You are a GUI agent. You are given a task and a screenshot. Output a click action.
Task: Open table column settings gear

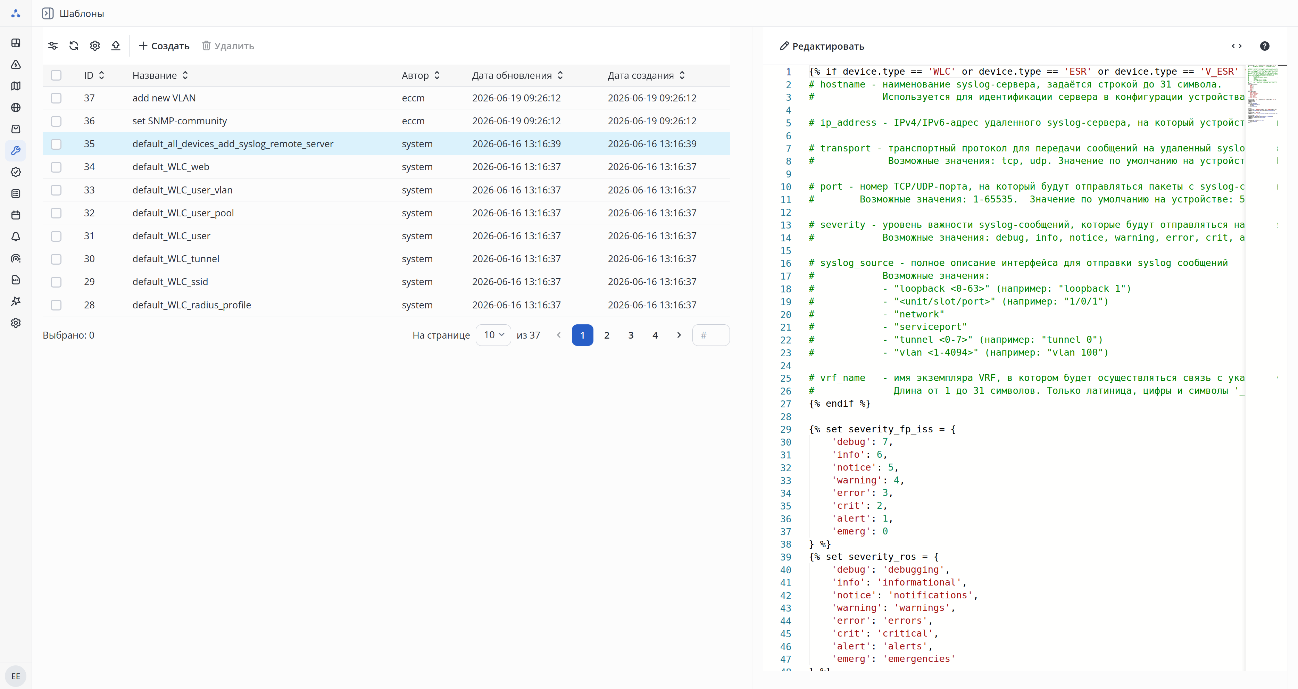click(95, 46)
